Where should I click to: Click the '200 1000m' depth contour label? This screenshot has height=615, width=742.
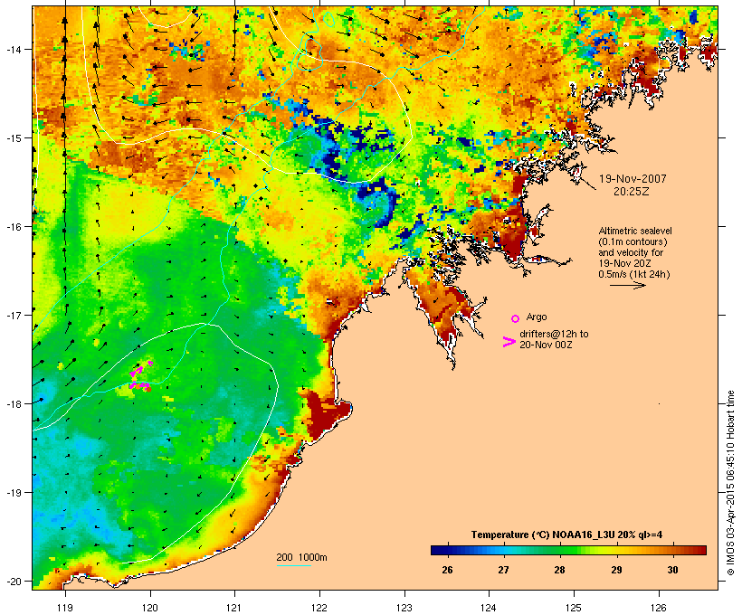[x=301, y=557]
